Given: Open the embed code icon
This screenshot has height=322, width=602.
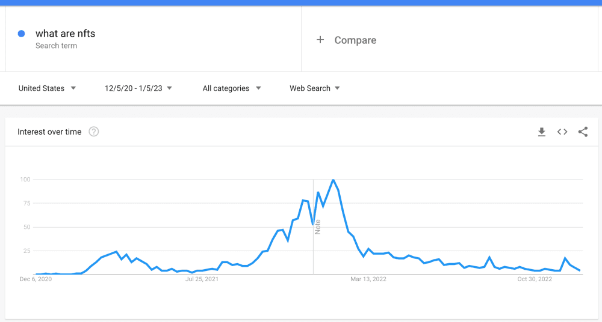Looking at the screenshot, I should point(562,132).
